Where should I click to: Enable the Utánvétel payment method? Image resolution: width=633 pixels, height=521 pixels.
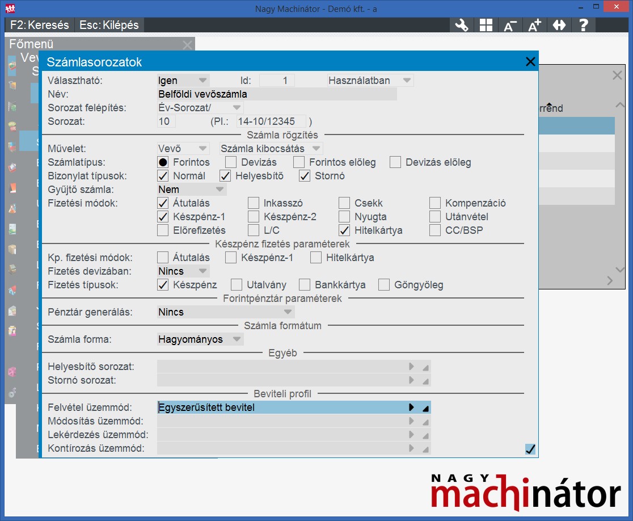tap(435, 216)
